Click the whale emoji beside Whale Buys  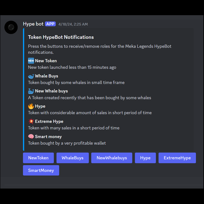click(31, 76)
